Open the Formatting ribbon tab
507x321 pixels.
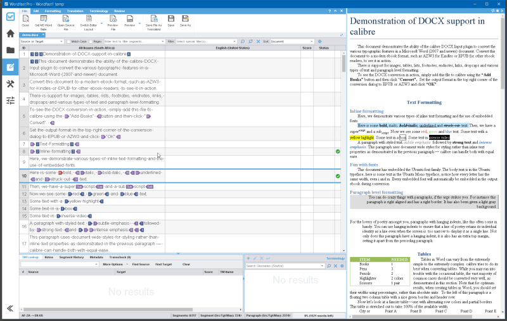pyautogui.click(x=53, y=11)
